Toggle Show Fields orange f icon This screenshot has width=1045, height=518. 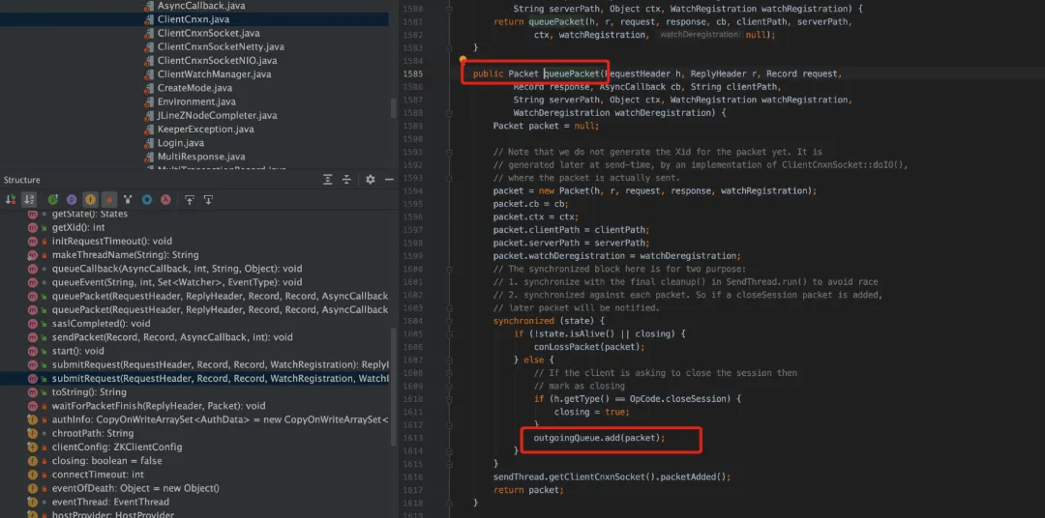click(x=90, y=199)
